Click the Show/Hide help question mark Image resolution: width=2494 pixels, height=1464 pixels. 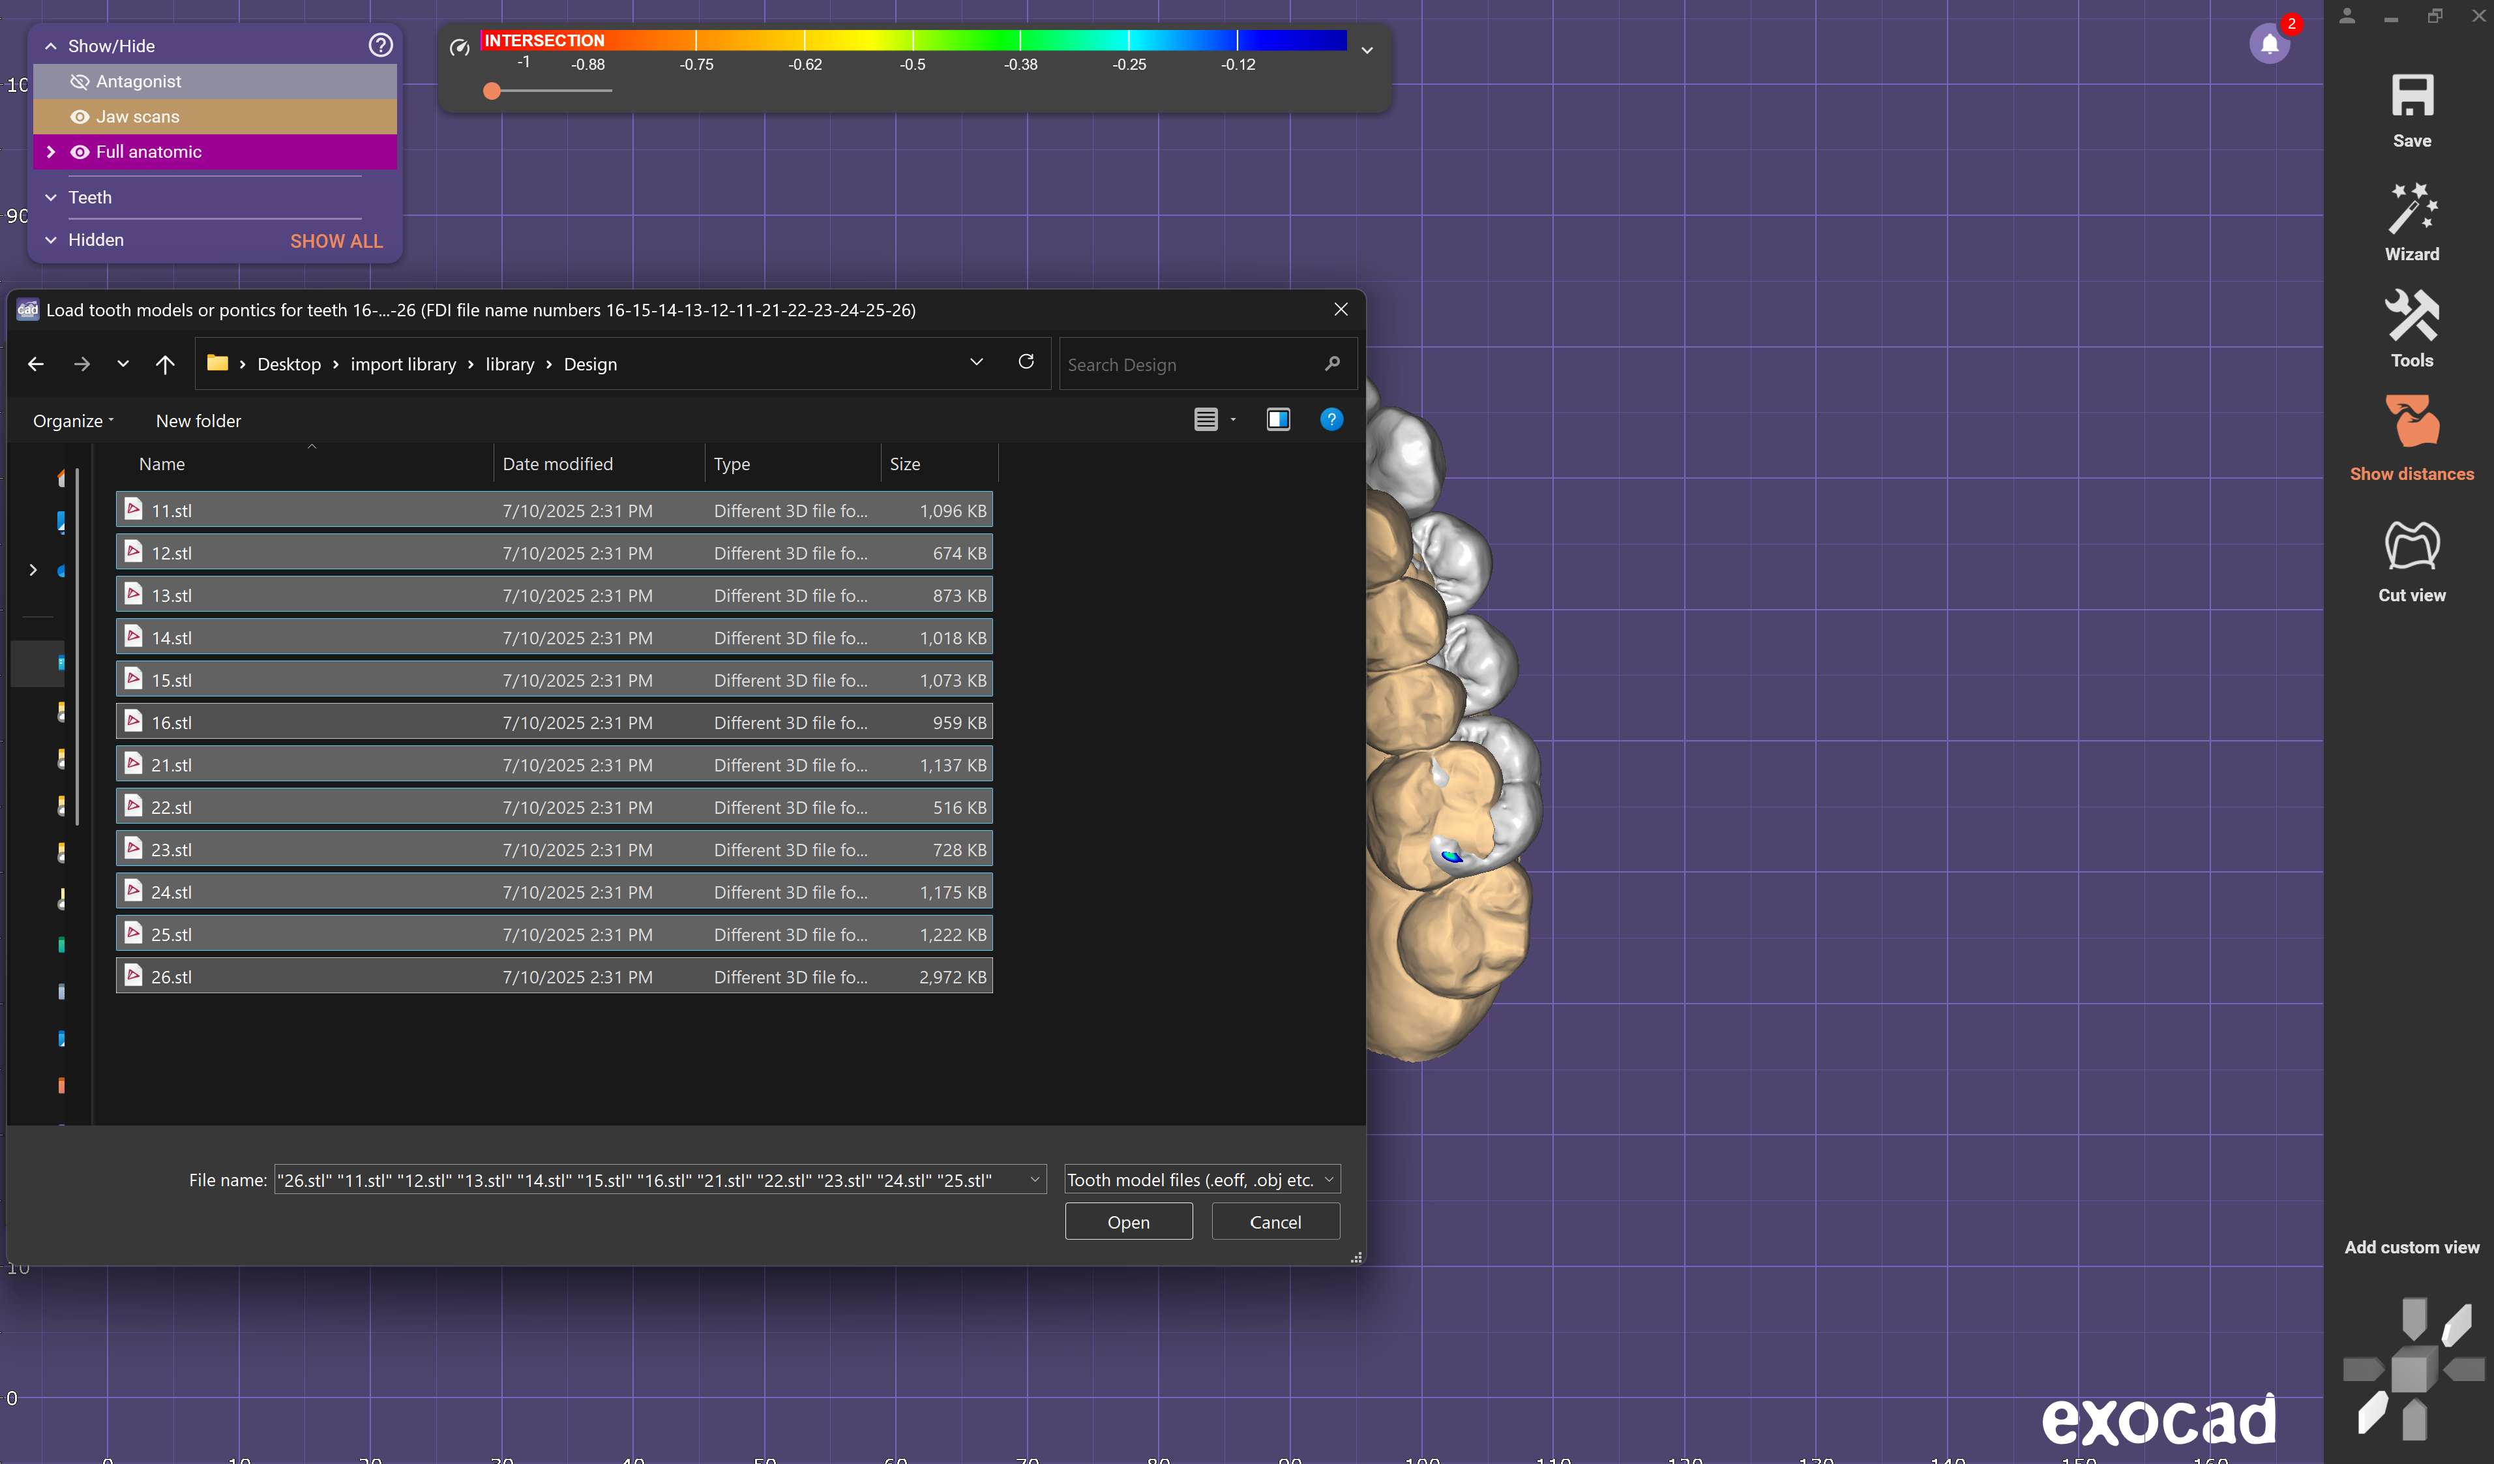pos(381,44)
